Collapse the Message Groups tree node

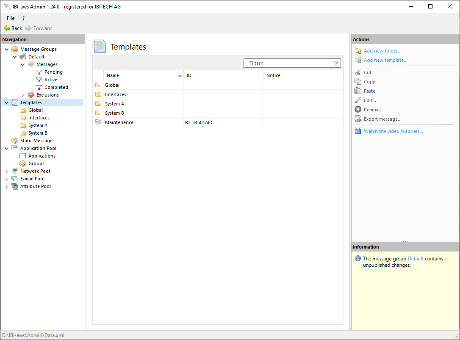pyautogui.click(x=6, y=50)
